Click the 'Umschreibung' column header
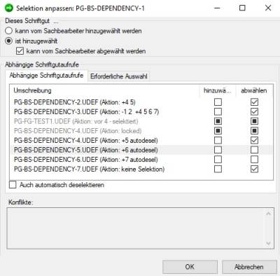Screen dimensions: 280x276 32,90
